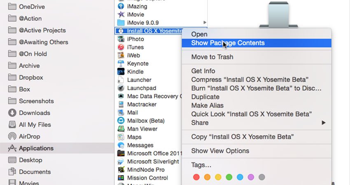Screen dimensions: 350x185
Task: Apply the red tag color
Action: 196,177
